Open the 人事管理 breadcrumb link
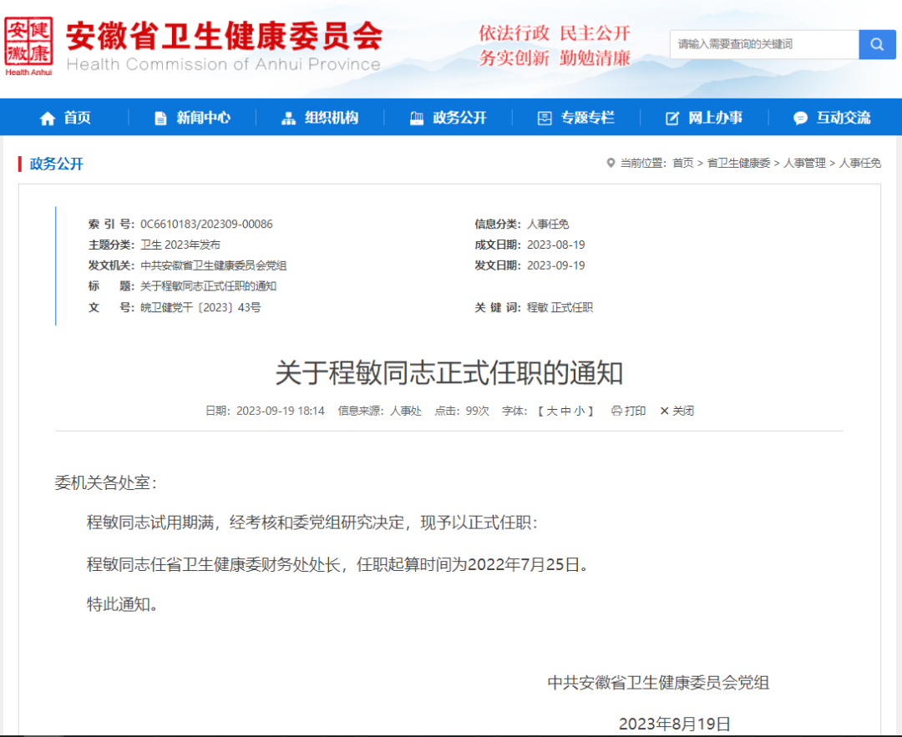Screen dimensions: 902x737 coord(803,163)
